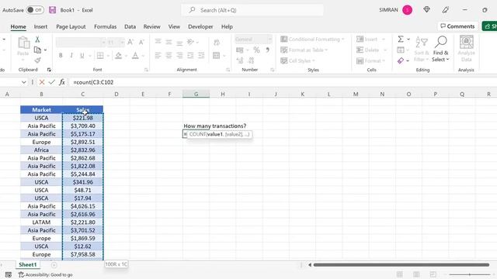Open the Help tab
The width and height of the screenshot is (497, 279).
point(227,27)
